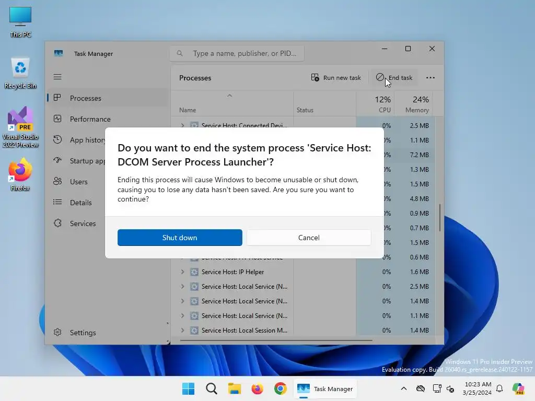Open Visual Studio 2022 Preview shortcut

(x=20, y=127)
